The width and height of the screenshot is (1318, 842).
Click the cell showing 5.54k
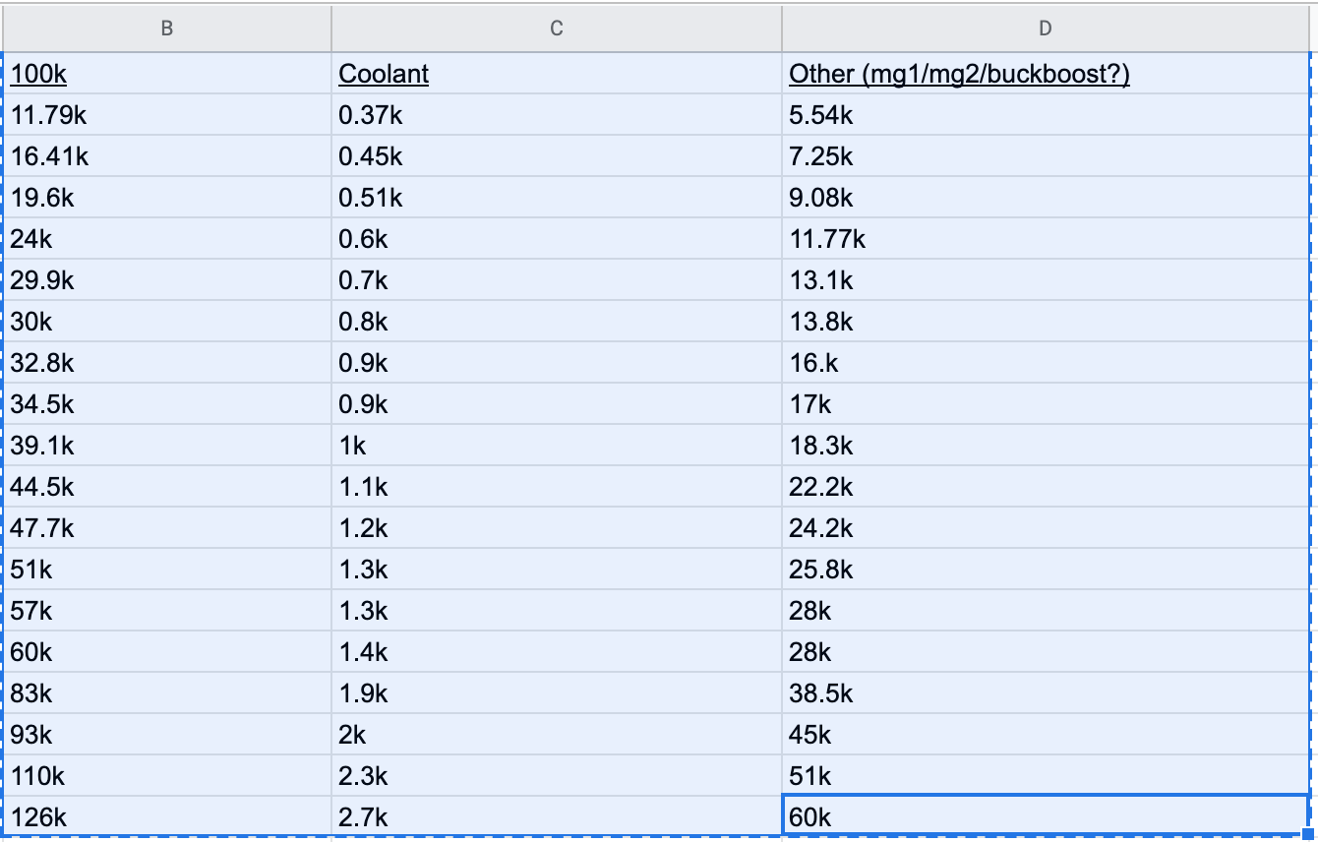pos(1045,115)
